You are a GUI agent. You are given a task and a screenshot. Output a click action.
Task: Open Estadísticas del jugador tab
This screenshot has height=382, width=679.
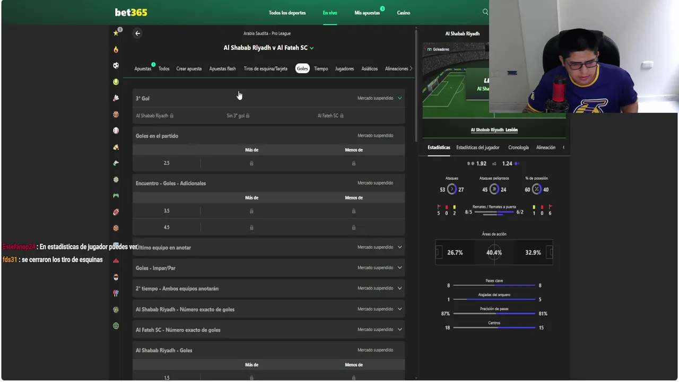478,147
